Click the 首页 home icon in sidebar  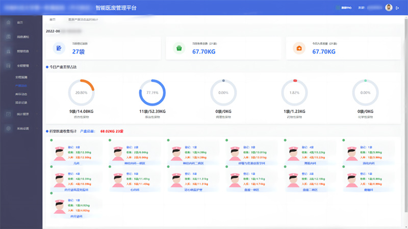click(x=8, y=22)
